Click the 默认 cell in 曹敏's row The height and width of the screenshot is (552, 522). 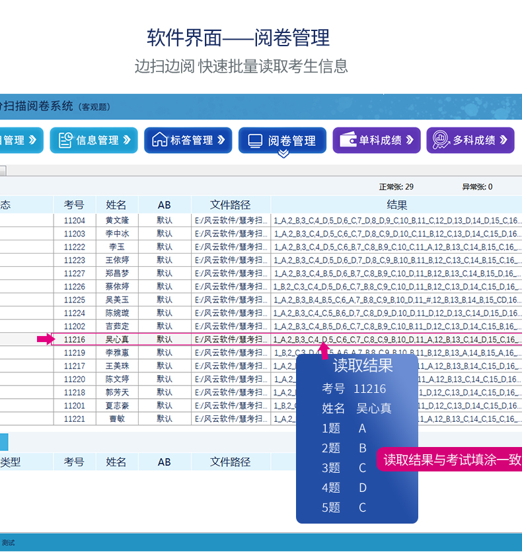click(x=165, y=419)
